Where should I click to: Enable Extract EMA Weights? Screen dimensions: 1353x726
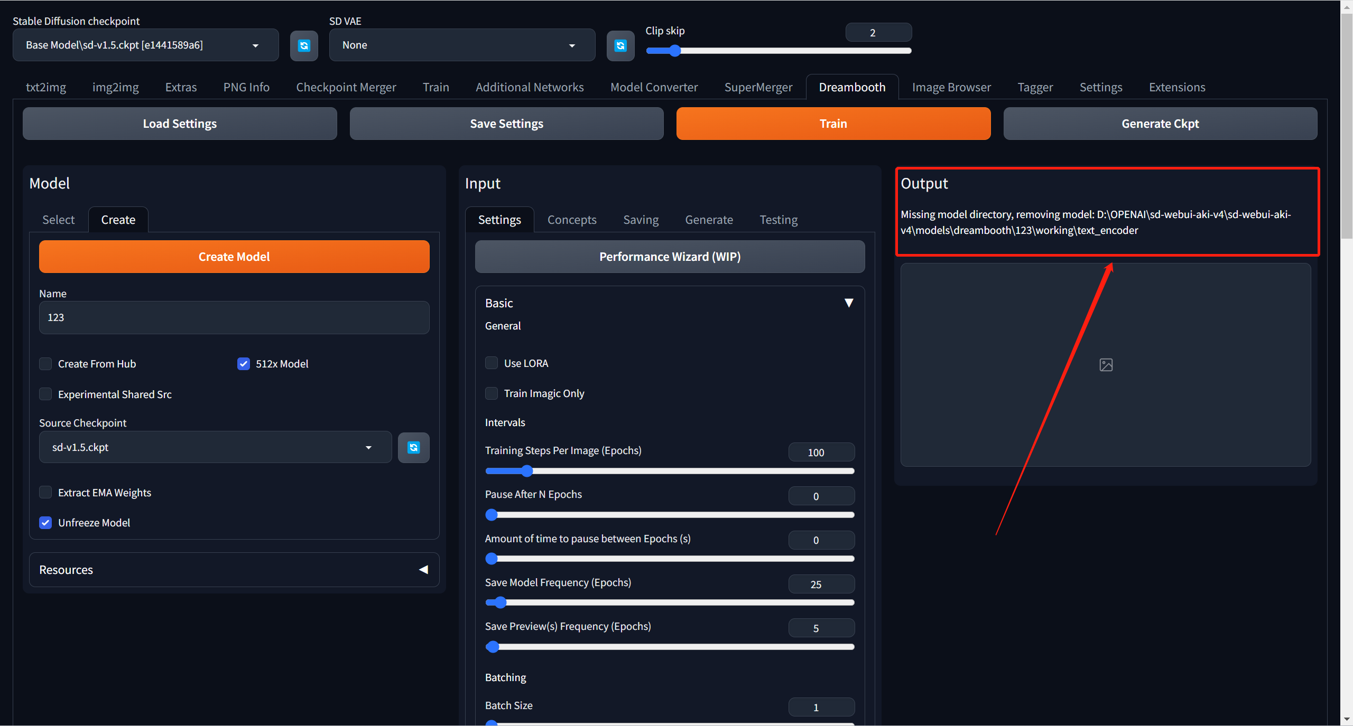46,493
